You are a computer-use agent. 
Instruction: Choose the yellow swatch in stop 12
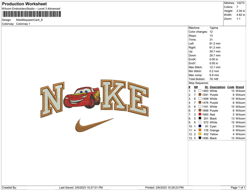point(200,134)
